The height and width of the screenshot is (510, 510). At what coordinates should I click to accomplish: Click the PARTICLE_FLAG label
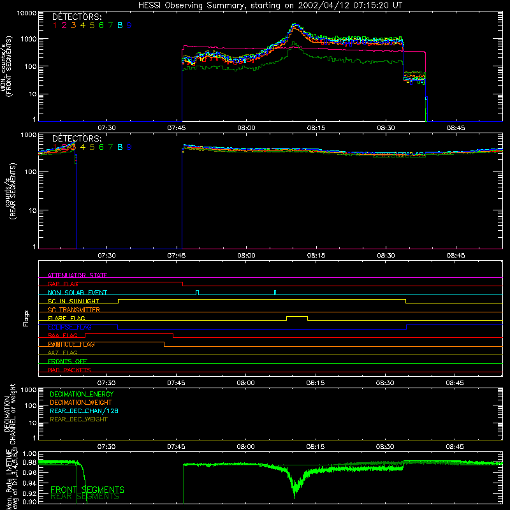click(71, 344)
